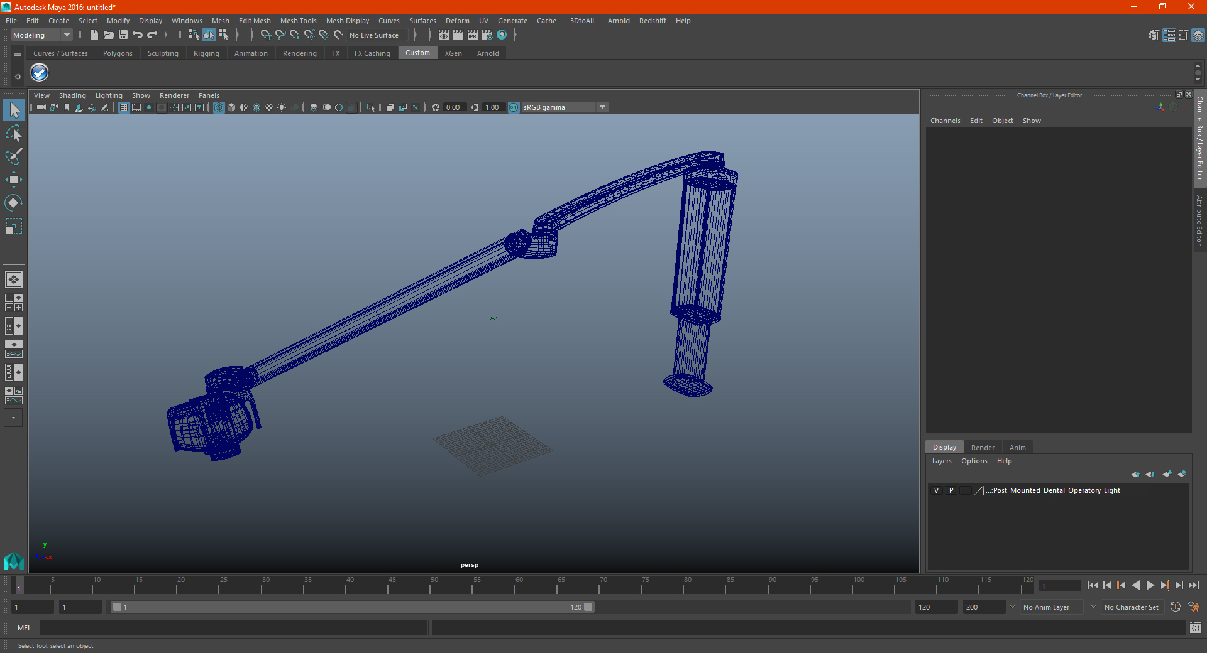Select by component type icon
Viewport: 1207px width, 653px height.
pyautogui.click(x=224, y=35)
